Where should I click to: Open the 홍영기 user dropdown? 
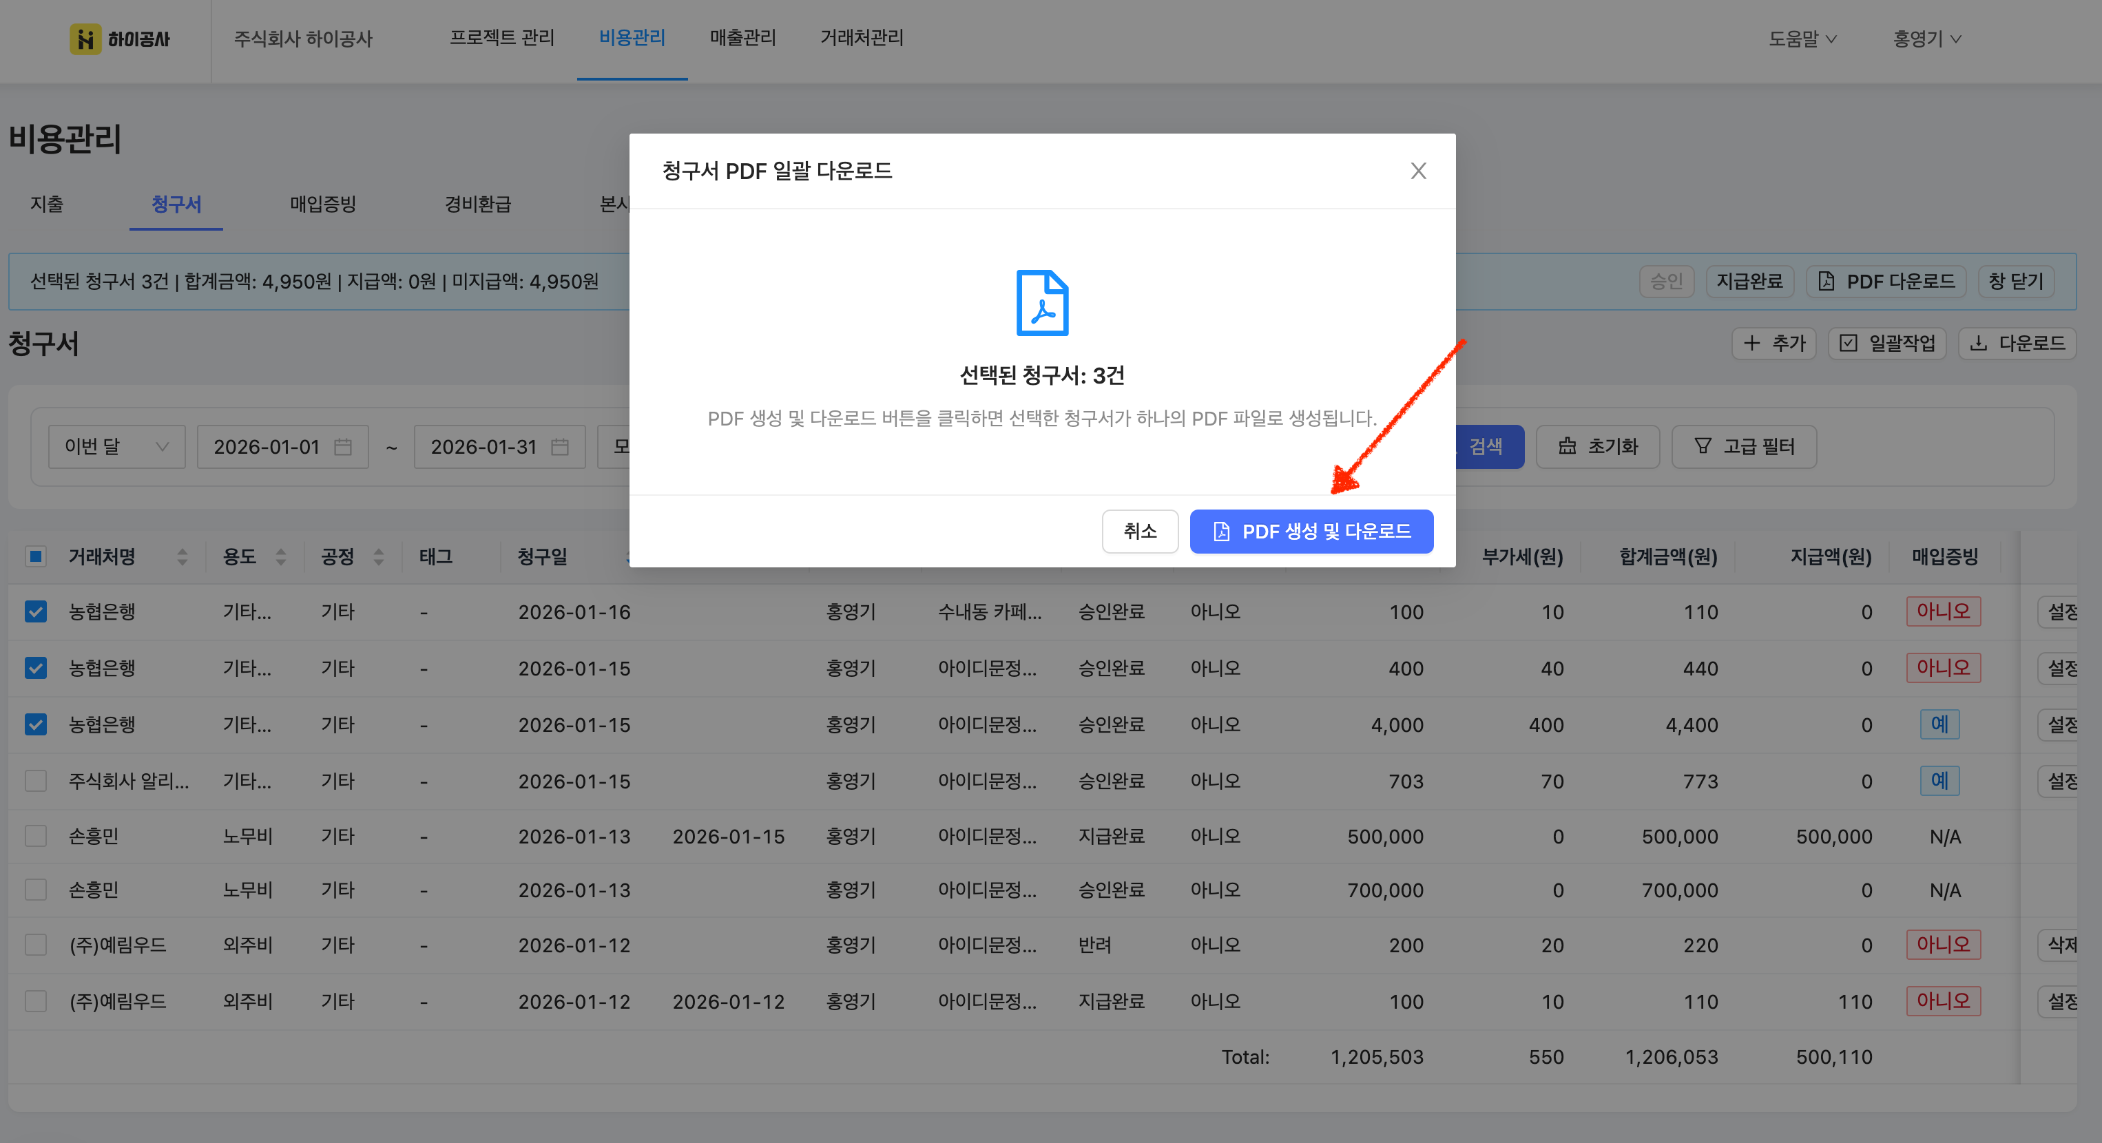[1926, 39]
